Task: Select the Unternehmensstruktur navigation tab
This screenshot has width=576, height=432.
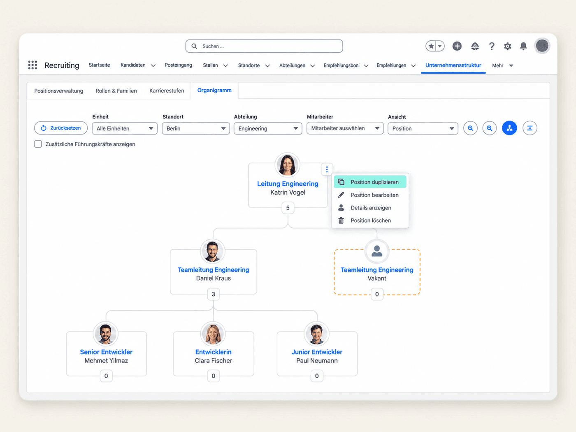Action: pos(453,65)
